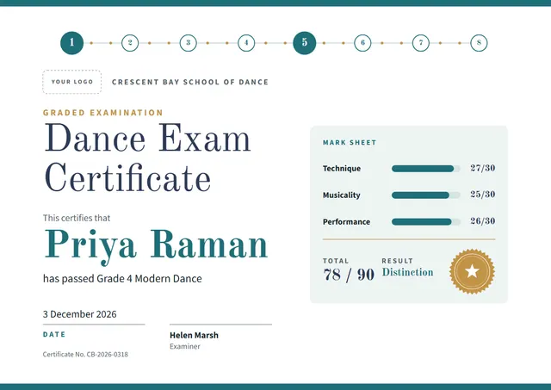Select the MARK SHEET heading
The height and width of the screenshot is (390, 551).
pos(350,143)
